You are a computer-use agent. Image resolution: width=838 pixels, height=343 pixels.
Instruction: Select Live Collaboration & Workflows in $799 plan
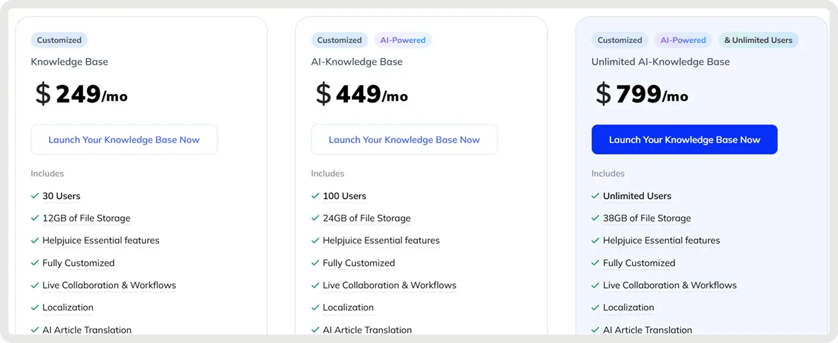[x=669, y=285]
